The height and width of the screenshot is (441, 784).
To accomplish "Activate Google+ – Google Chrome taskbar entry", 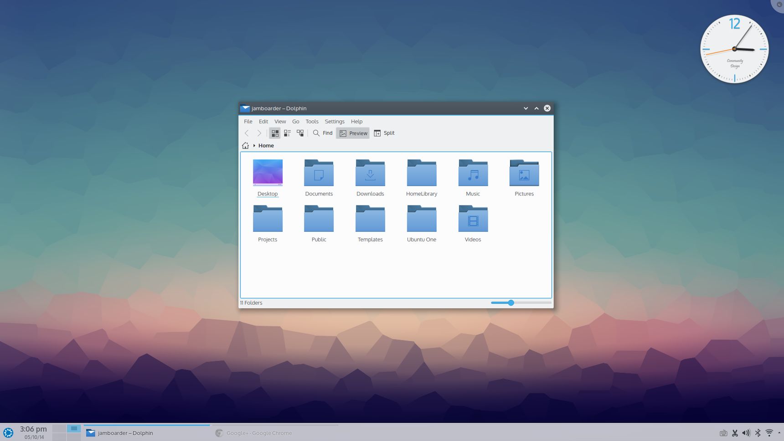I will click(276, 433).
